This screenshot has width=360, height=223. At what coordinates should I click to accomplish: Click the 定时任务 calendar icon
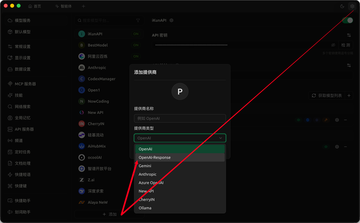tap(10, 152)
